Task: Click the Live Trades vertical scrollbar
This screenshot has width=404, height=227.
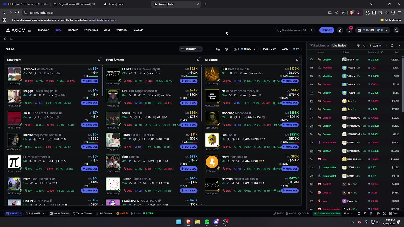Action: coord(403,85)
